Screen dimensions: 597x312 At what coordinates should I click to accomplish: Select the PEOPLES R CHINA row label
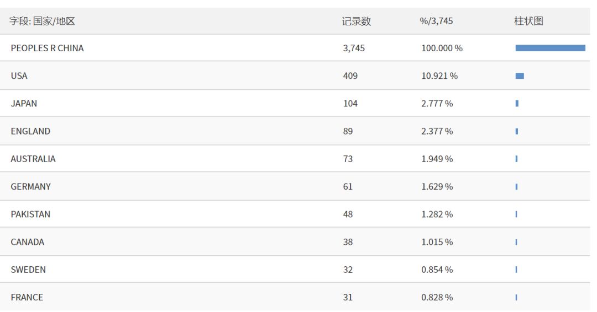pyautogui.click(x=47, y=49)
